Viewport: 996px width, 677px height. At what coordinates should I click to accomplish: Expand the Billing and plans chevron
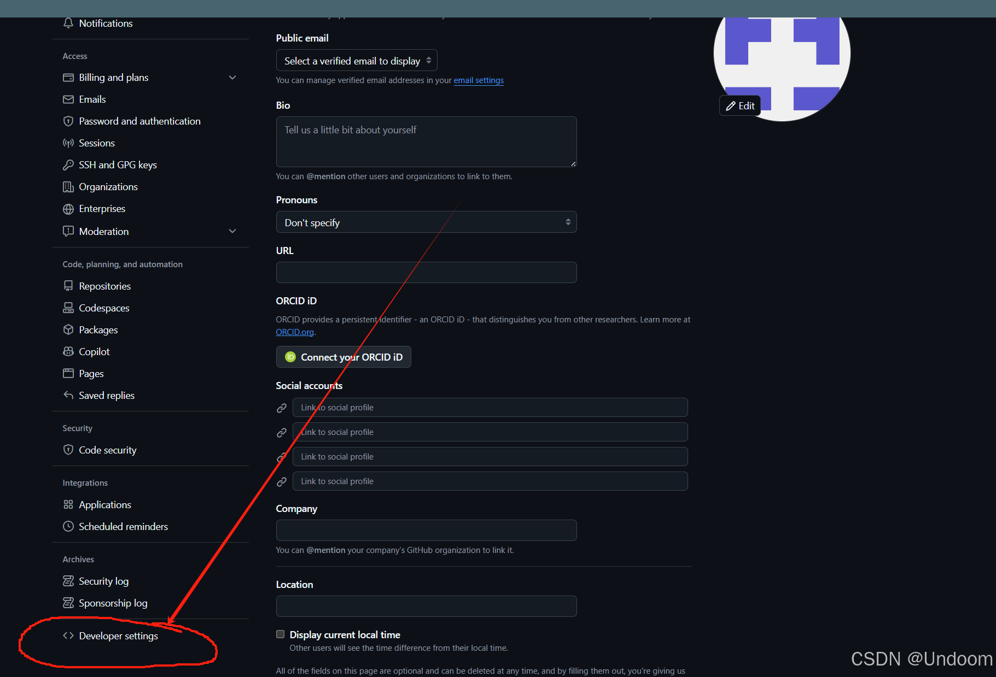click(x=232, y=78)
